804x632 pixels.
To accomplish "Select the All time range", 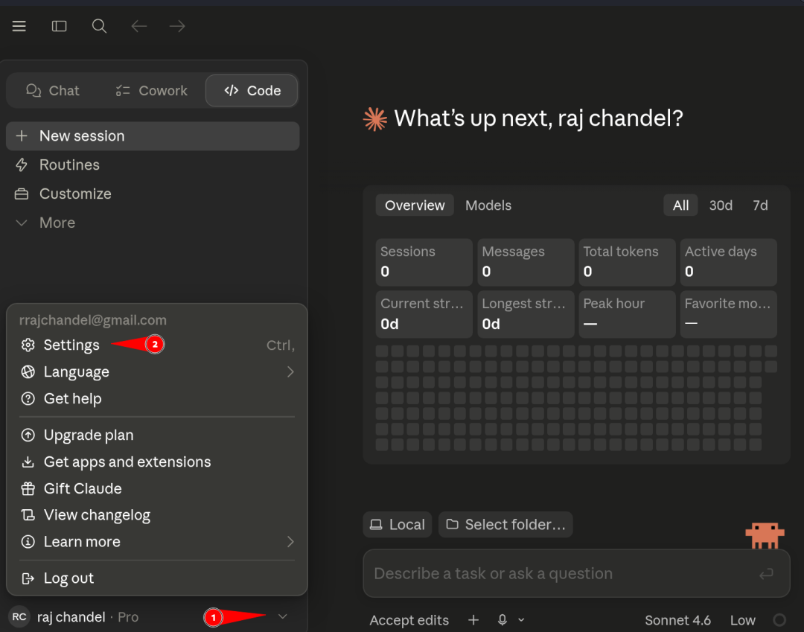I will (680, 205).
